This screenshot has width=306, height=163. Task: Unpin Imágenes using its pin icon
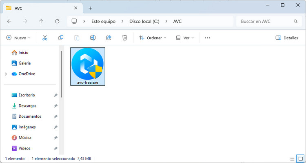(x=56, y=127)
